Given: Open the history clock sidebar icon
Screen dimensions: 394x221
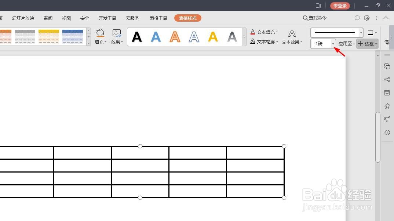Looking at the screenshot, I should coord(387,133).
